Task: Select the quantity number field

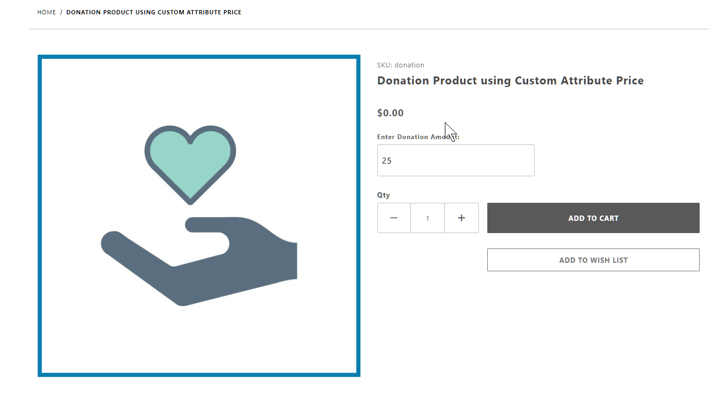Action: [x=427, y=218]
